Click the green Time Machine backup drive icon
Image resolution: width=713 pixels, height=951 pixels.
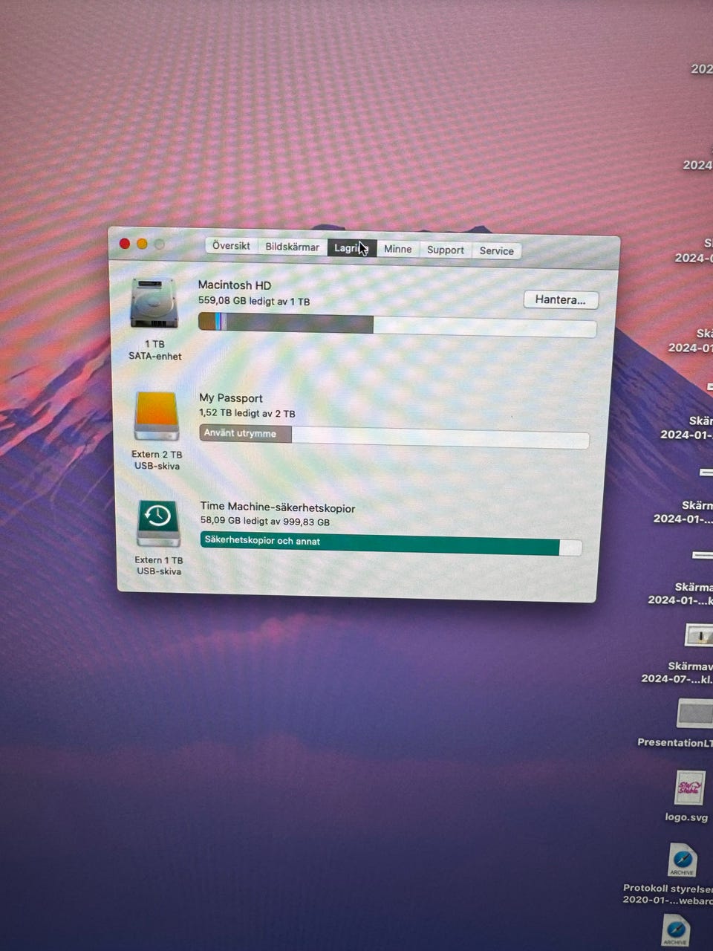pos(158,522)
